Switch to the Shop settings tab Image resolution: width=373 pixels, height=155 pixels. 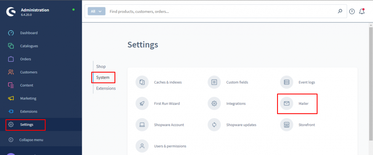click(x=101, y=66)
